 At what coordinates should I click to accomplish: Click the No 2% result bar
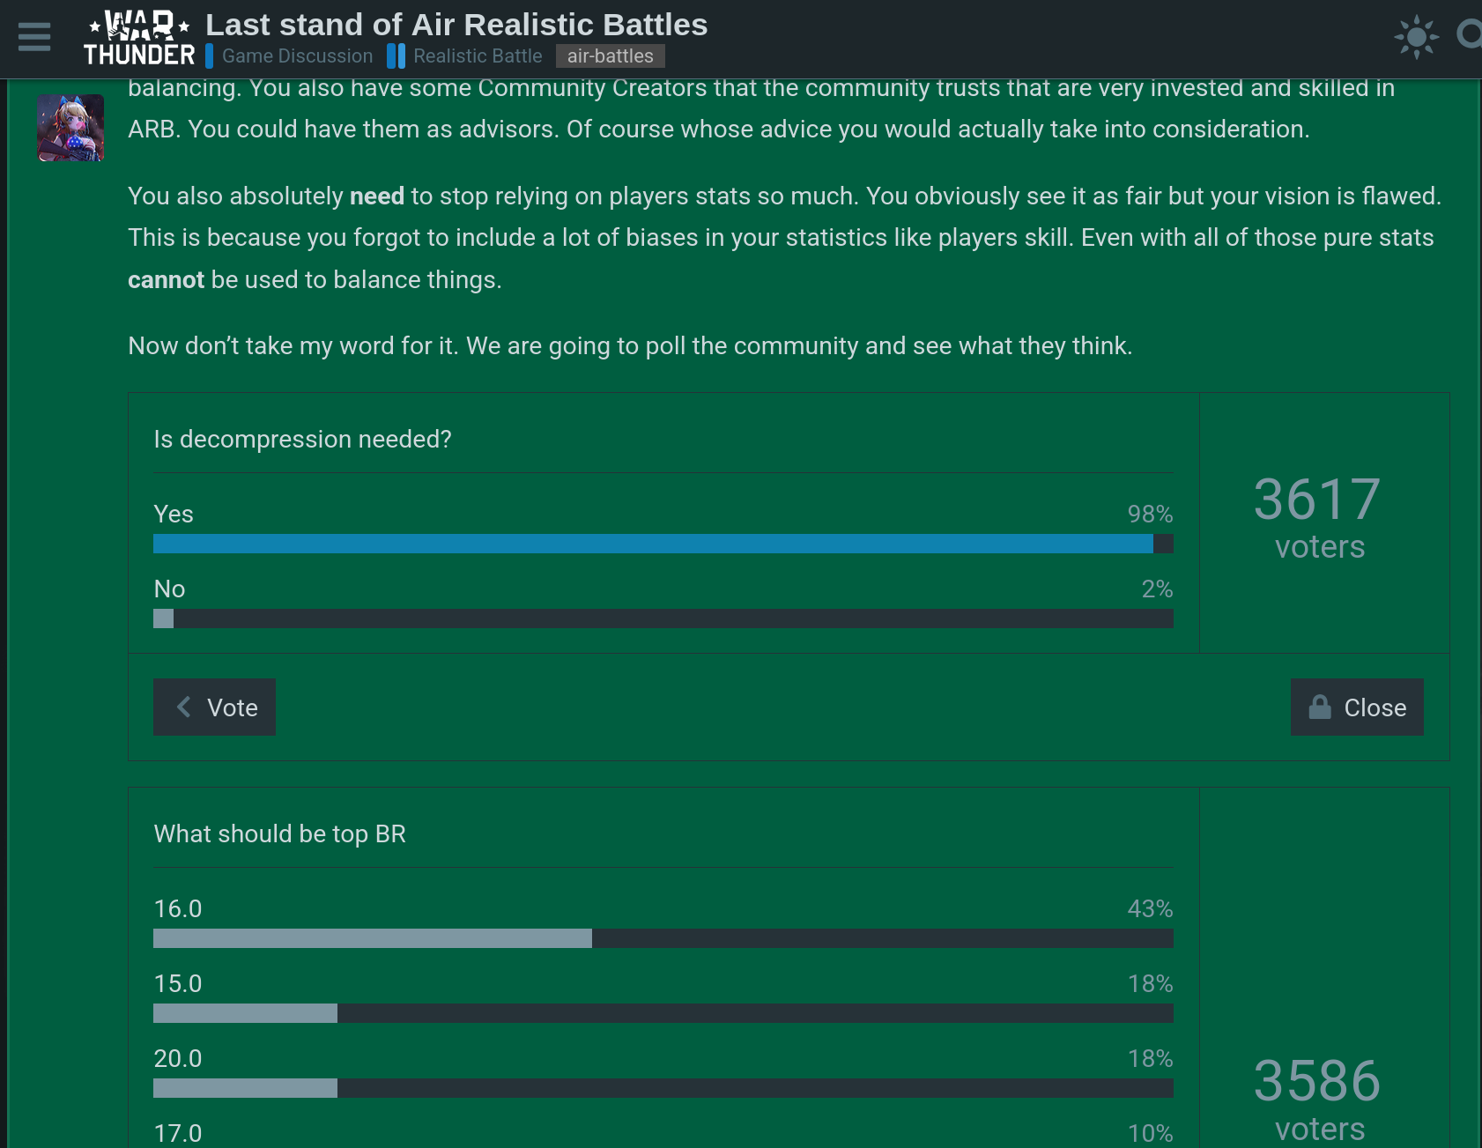tap(663, 618)
